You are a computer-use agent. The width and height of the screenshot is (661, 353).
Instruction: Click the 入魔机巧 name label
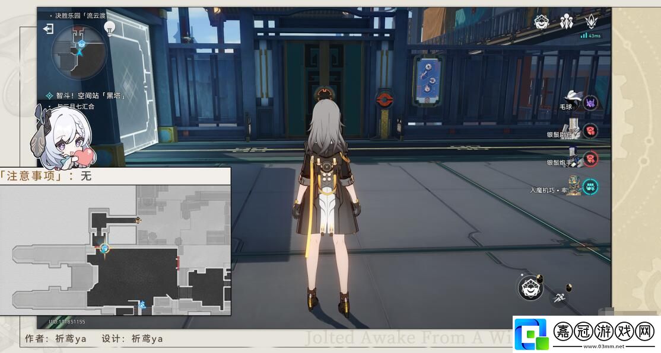tap(550, 190)
